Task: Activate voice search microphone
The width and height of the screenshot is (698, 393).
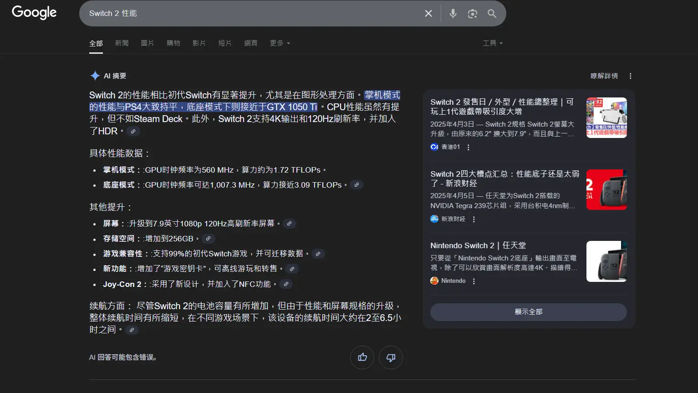Action: click(x=453, y=13)
